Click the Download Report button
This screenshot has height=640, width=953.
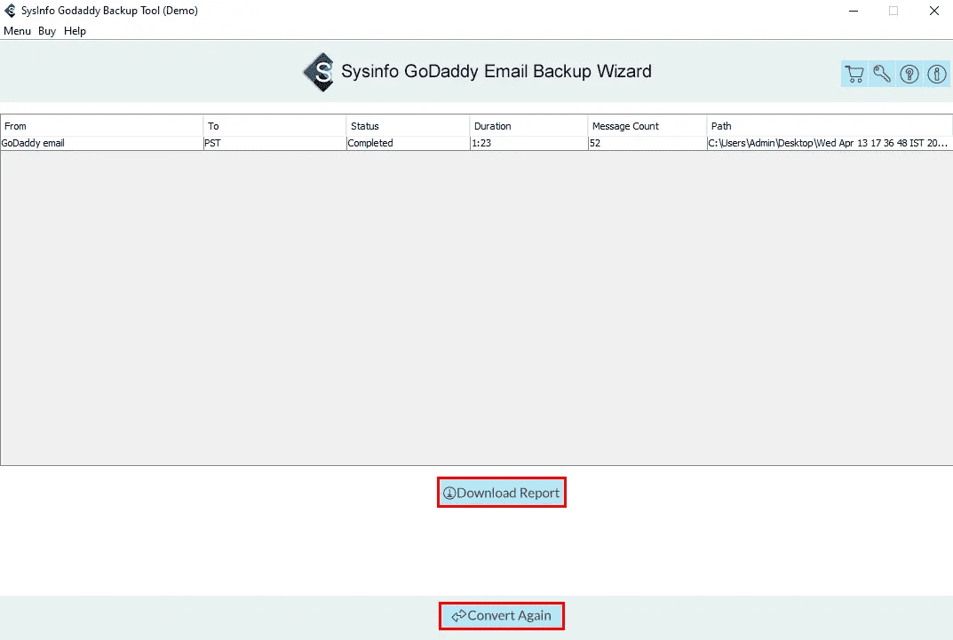pos(502,493)
